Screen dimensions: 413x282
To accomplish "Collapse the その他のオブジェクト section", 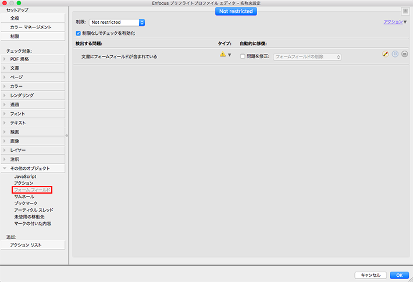I will coord(5,168).
